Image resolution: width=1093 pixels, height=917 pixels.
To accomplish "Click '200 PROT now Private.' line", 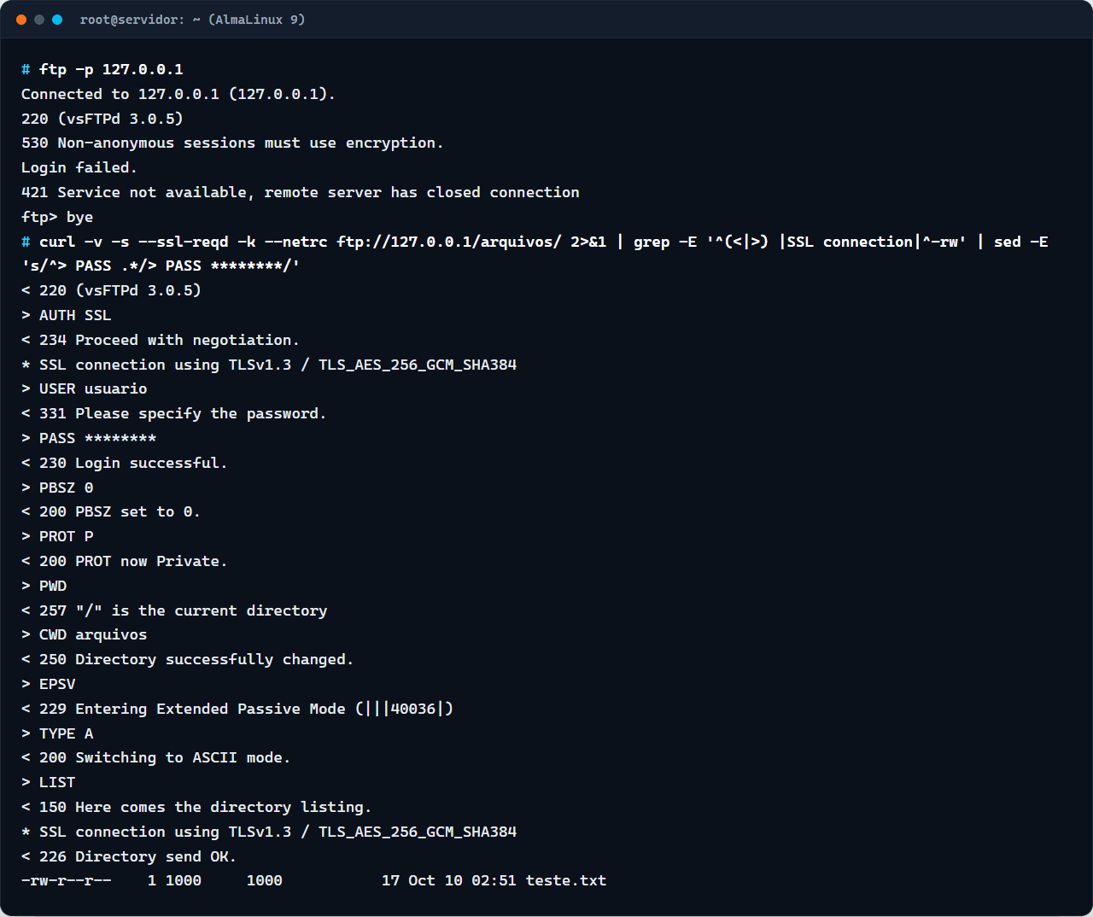I will tap(125, 561).
